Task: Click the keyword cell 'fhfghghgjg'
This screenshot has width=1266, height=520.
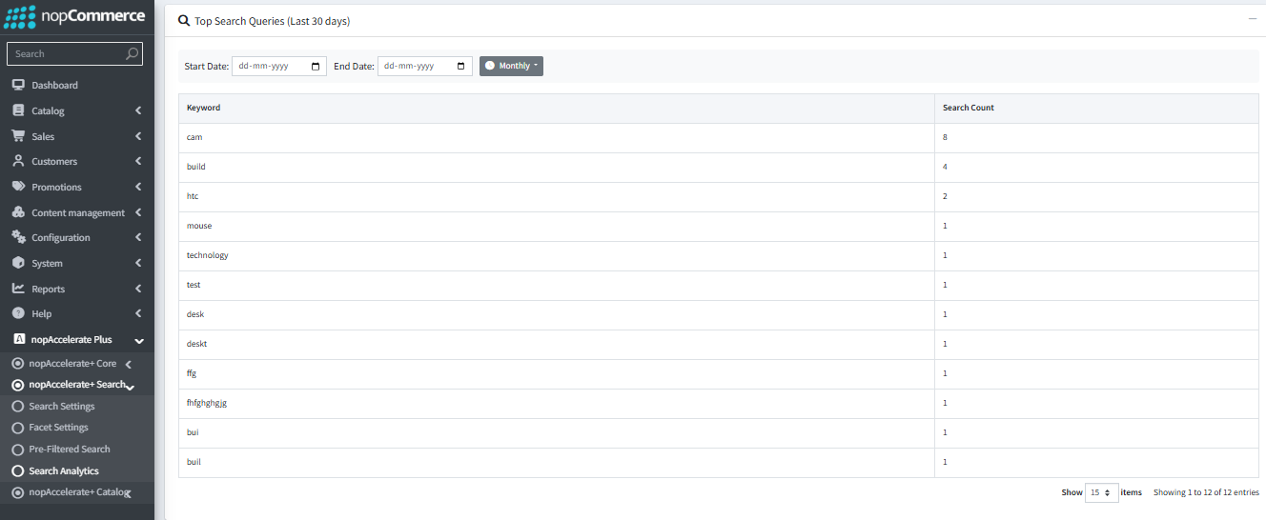Action: coord(556,403)
